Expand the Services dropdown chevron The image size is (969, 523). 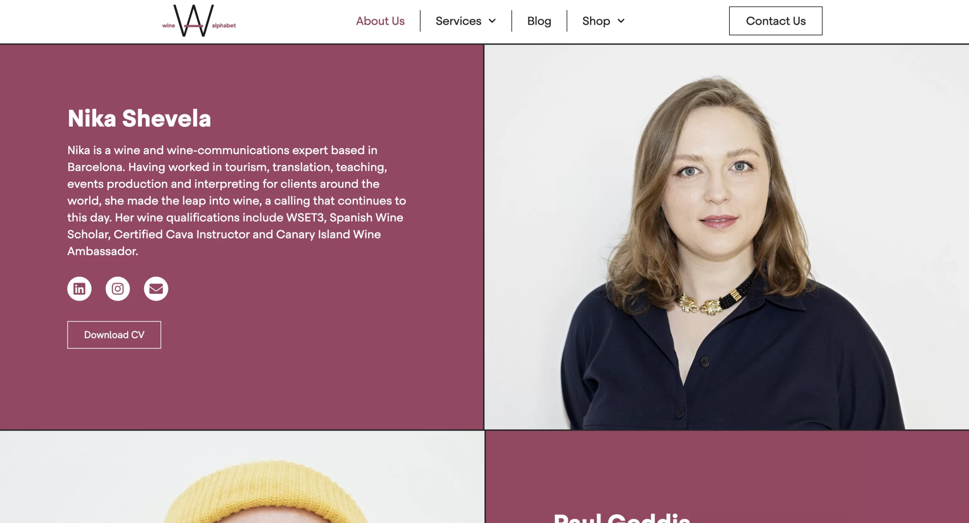pos(492,21)
